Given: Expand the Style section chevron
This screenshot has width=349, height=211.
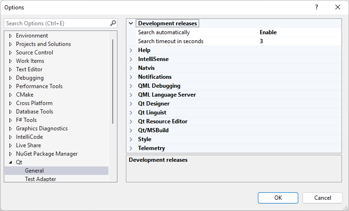Looking at the screenshot, I should (131, 139).
